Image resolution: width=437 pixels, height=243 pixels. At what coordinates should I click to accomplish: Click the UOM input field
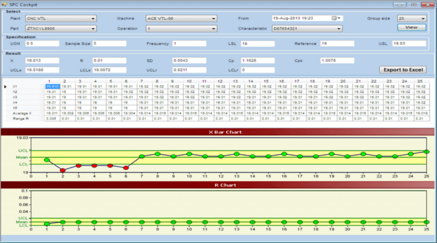(42, 44)
